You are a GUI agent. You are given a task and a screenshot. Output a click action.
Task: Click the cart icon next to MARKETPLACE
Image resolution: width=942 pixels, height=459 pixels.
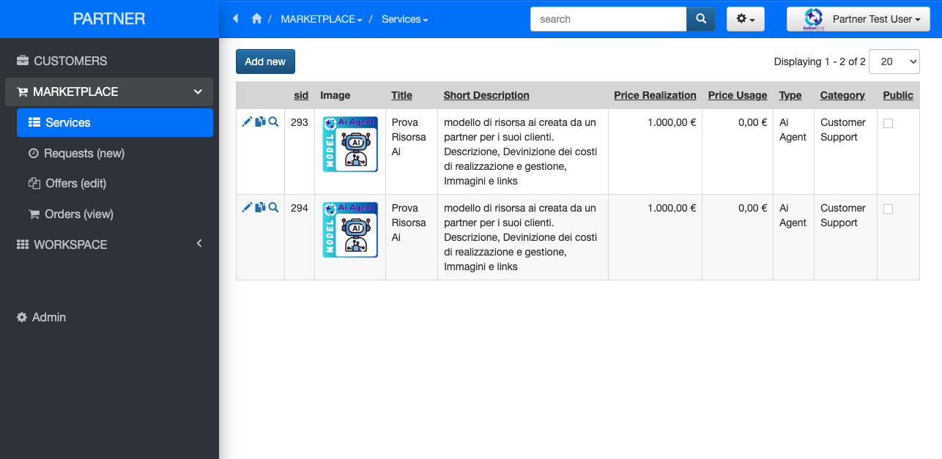tap(22, 92)
